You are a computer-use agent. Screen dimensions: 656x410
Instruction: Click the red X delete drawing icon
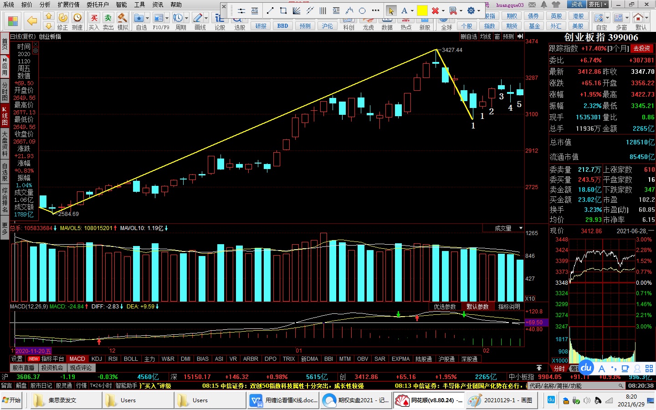pyautogui.click(x=435, y=10)
